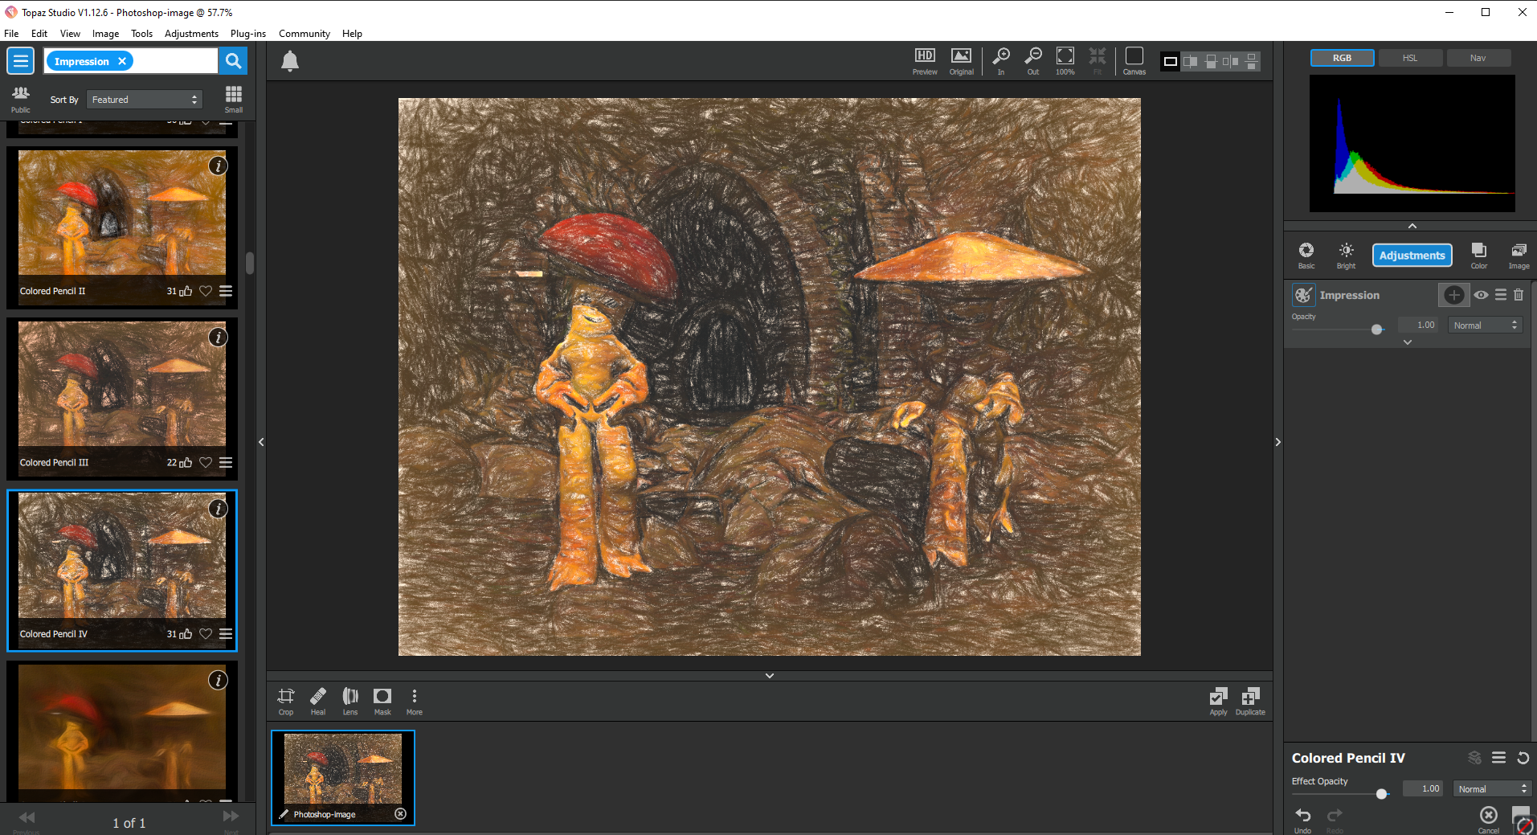The width and height of the screenshot is (1537, 835).
Task: Change the Canvas background color
Action: (x=1134, y=61)
